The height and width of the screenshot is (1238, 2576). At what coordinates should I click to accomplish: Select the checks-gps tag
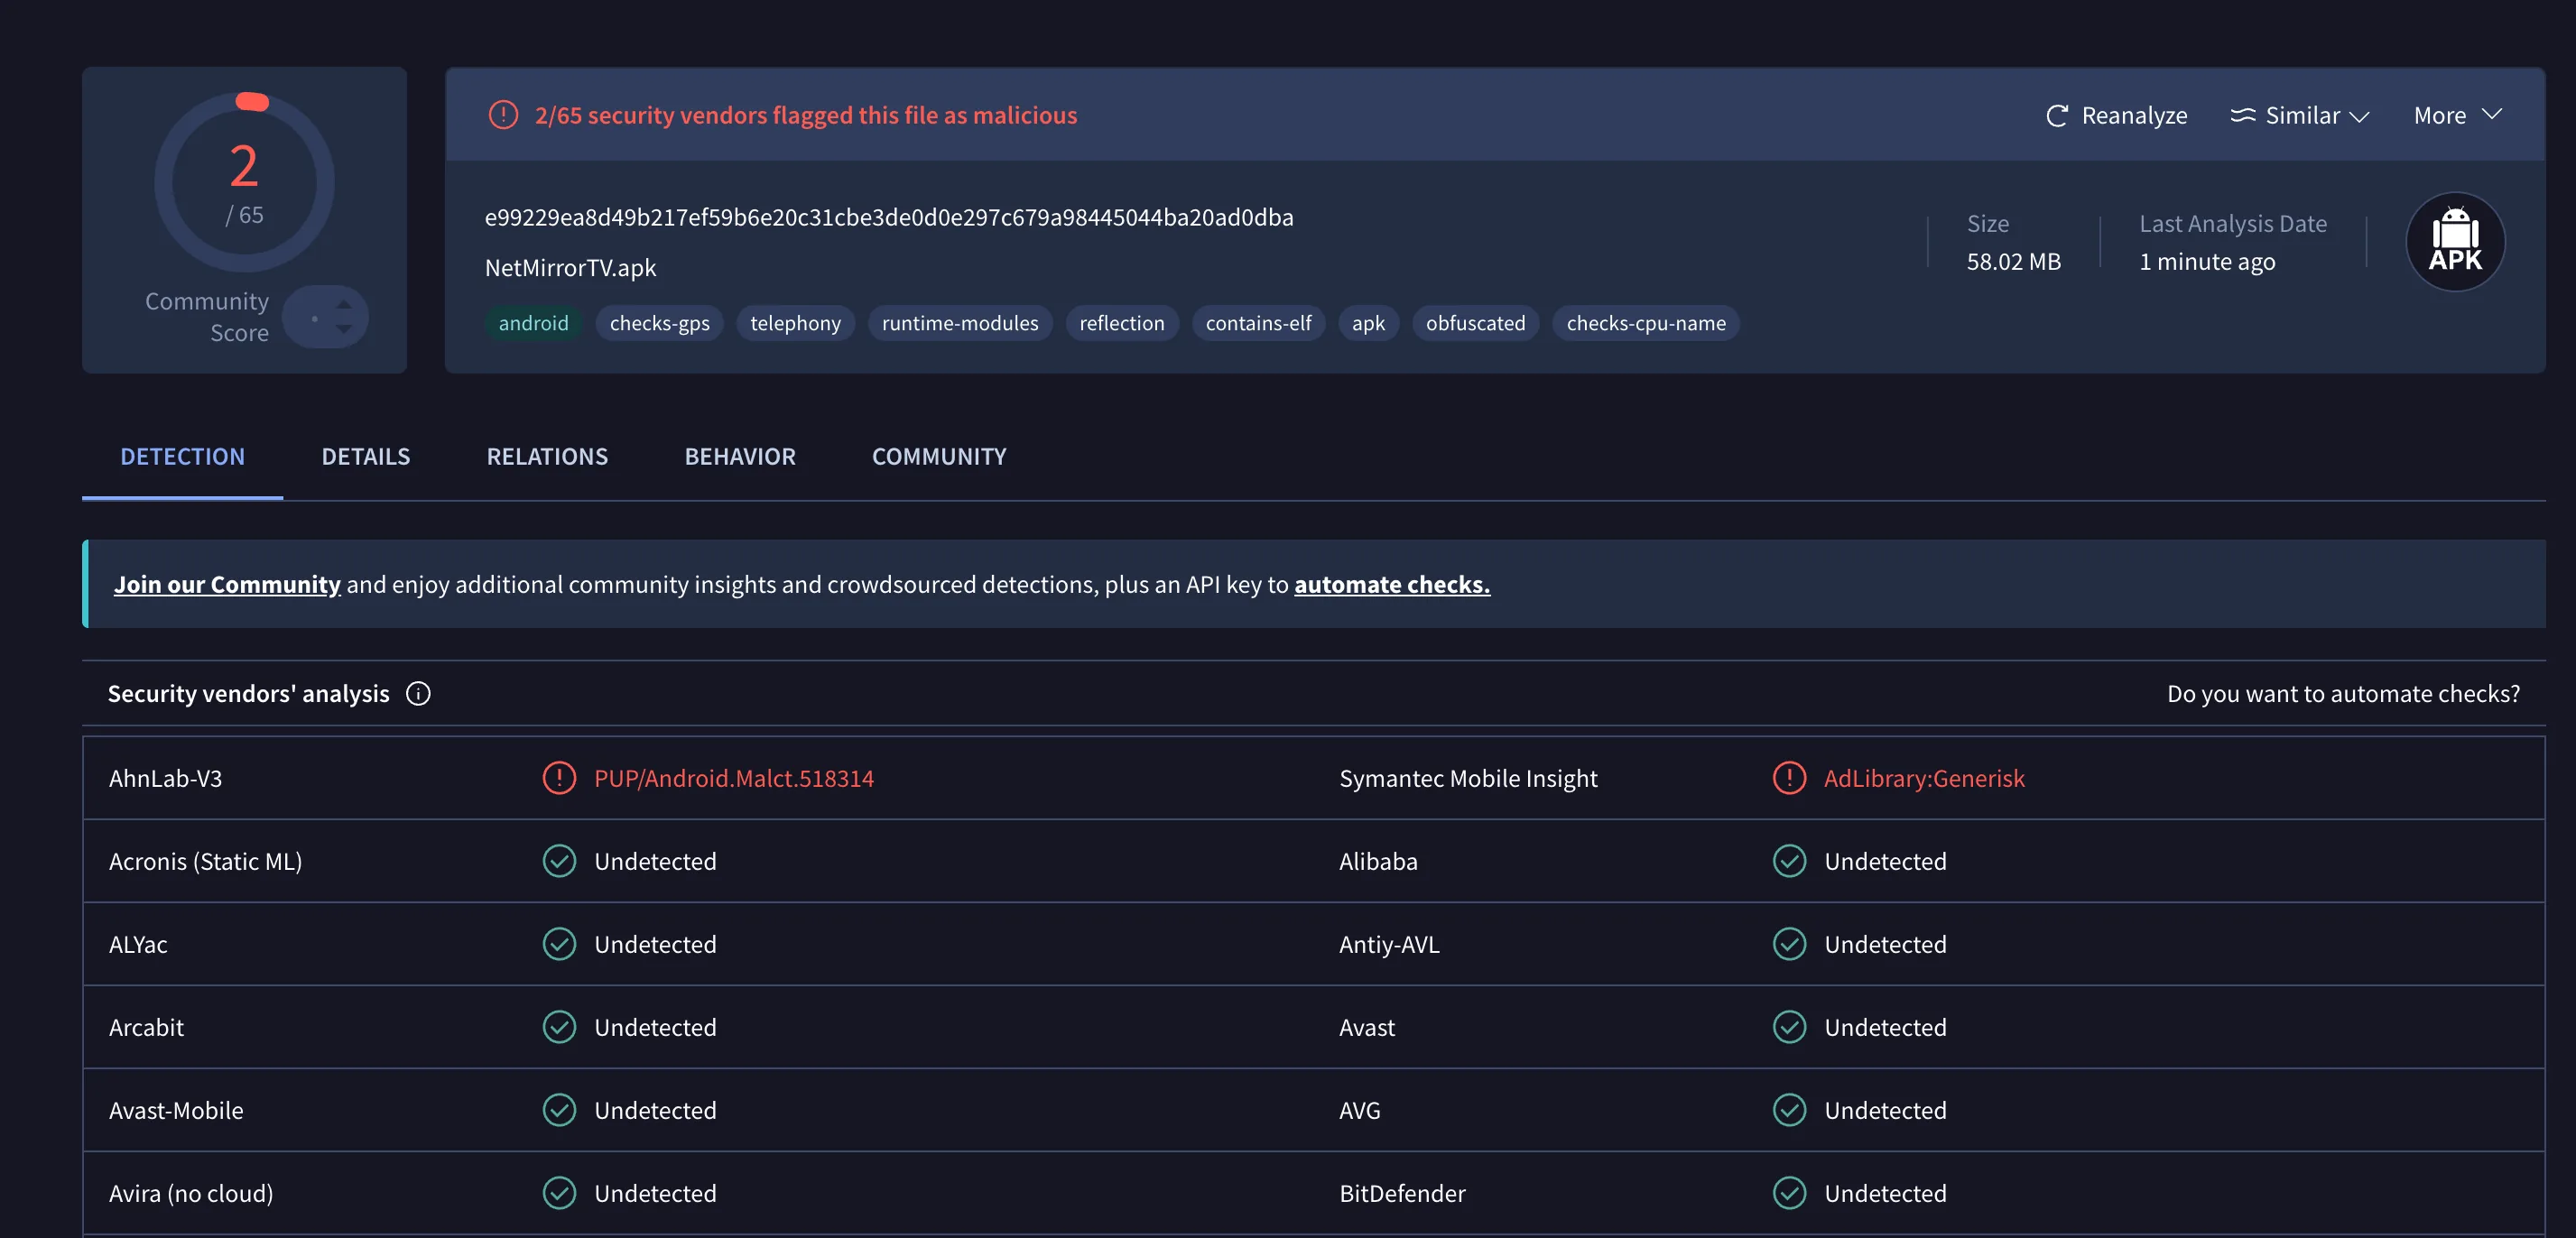pos(660,323)
